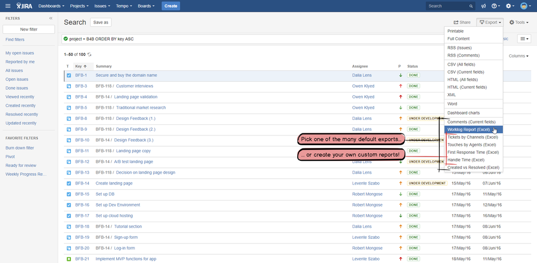Click the Share icon button
Viewport: 537px width, 263px height.
[462, 23]
